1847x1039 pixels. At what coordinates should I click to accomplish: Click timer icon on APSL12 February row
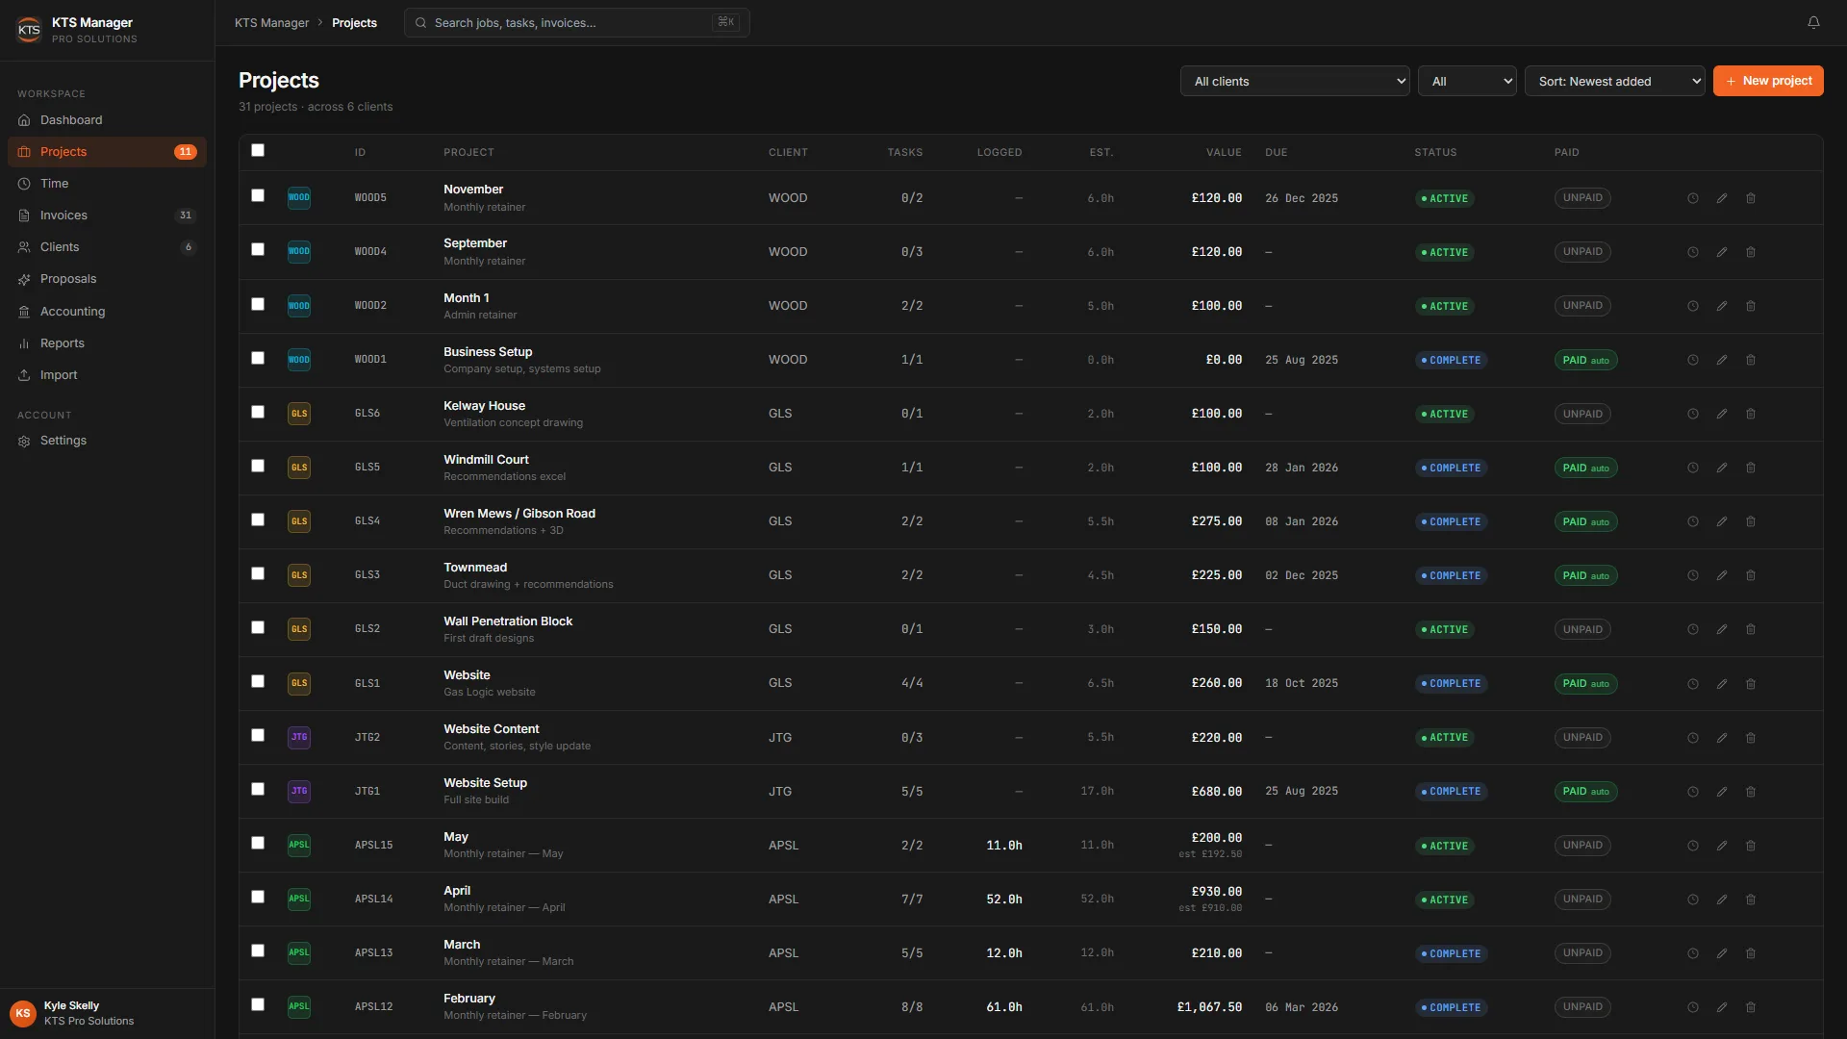[1693, 1007]
